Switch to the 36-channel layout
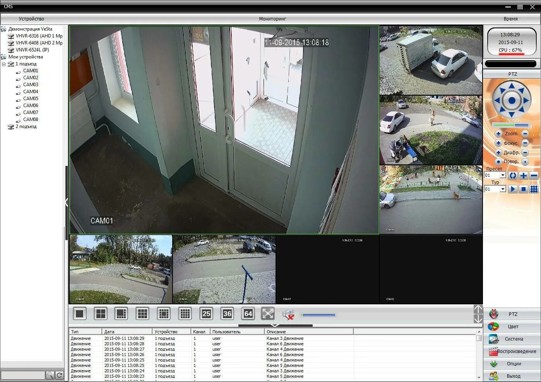Image resolution: width=541 pixels, height=382 pixels. tap(227, 314)
